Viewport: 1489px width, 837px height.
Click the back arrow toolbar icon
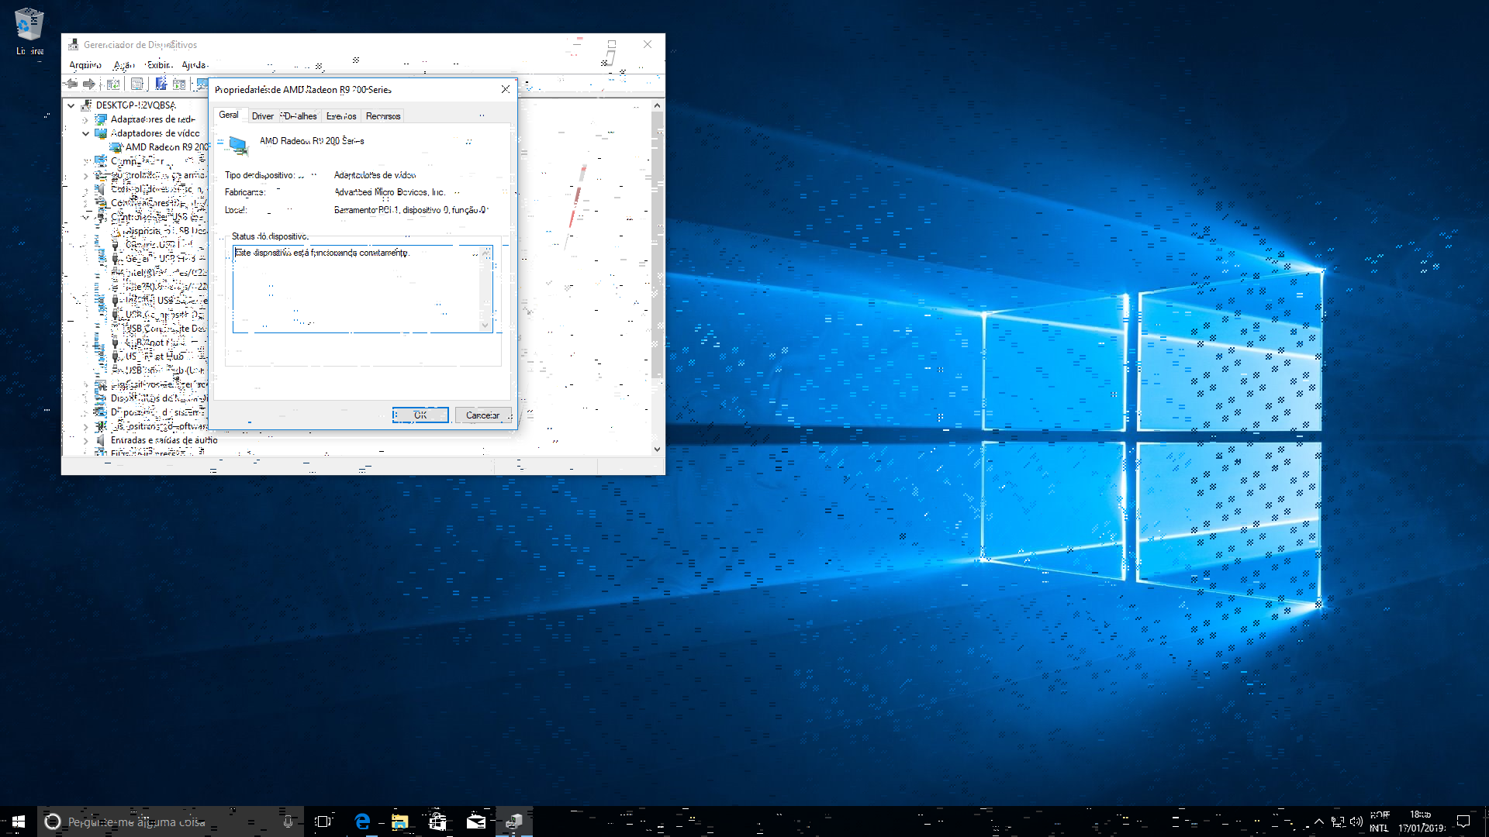pos(71,84)
